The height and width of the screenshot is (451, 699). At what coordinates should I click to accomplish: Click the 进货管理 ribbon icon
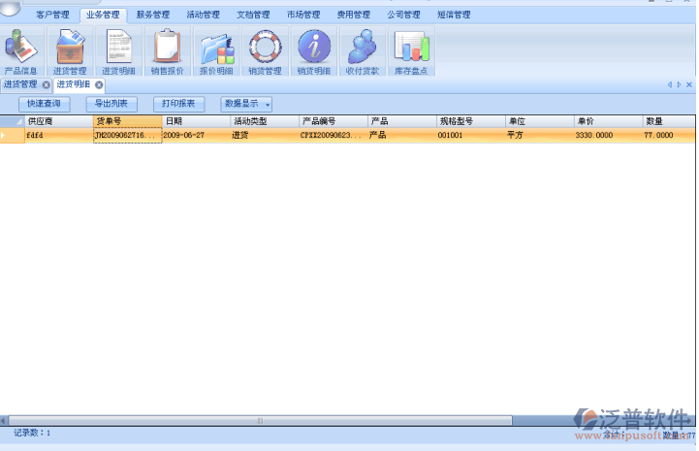click(x=70, y=48)
